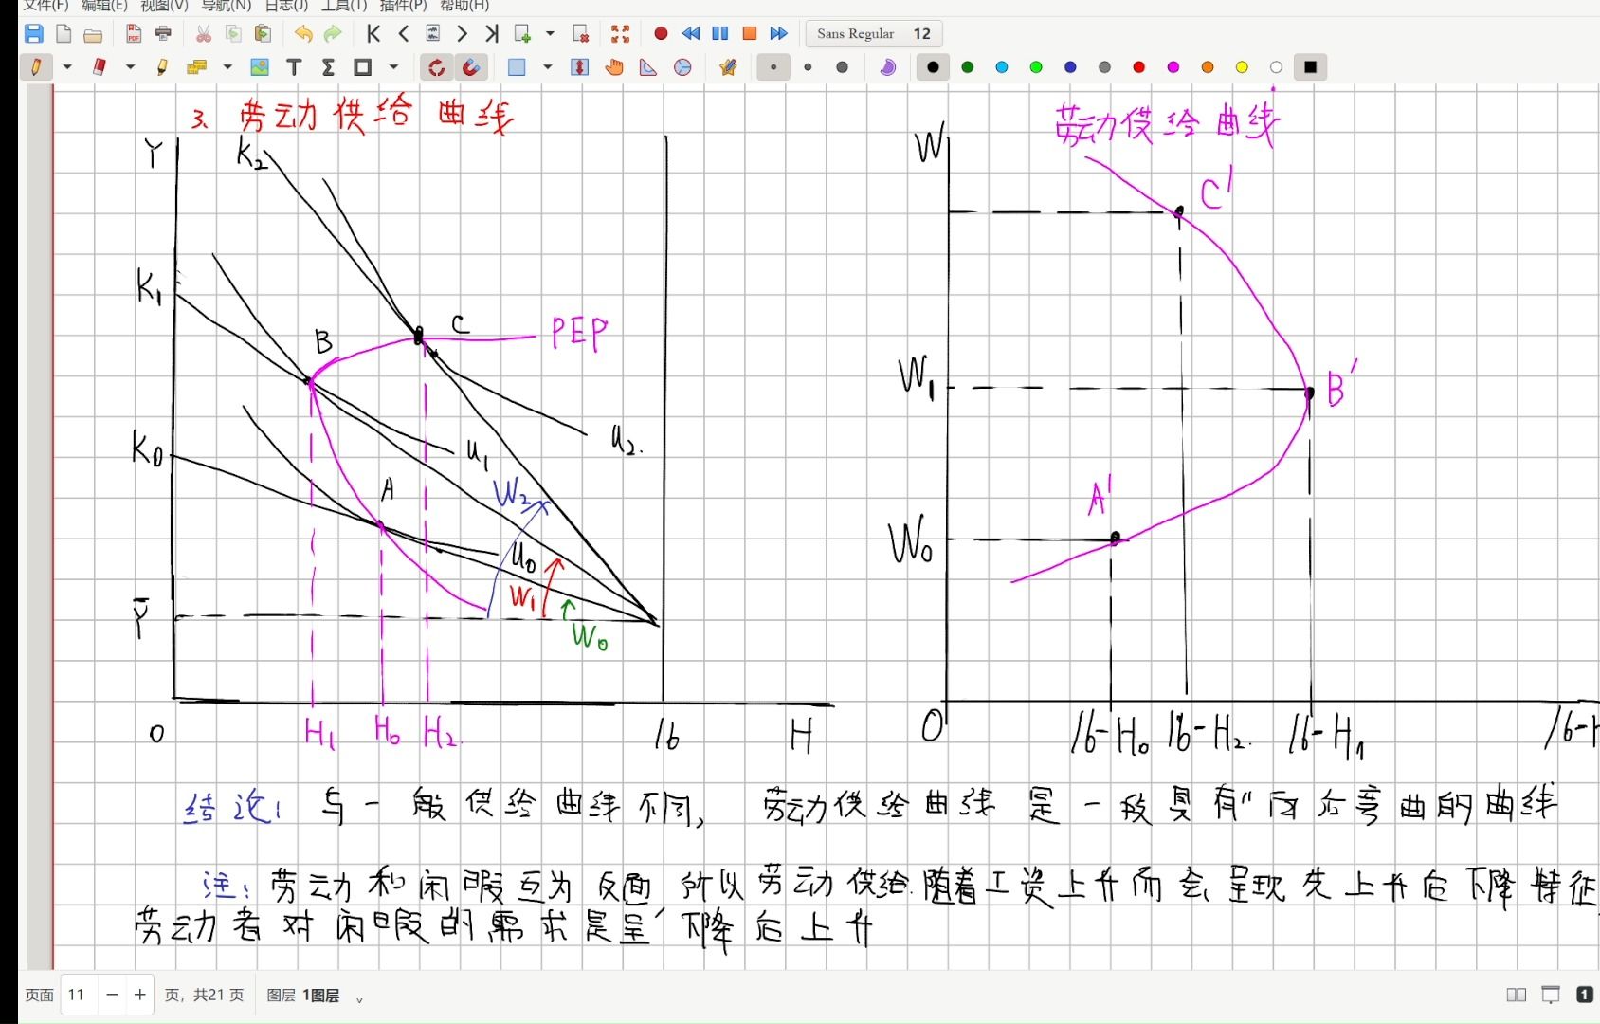Select the Eraser tool
The height and width of the screenshot is (1024, 1600).
(x=100, y=67)
